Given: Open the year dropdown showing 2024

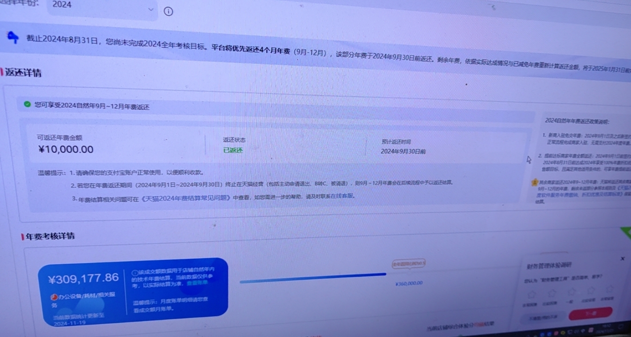Looking at the screenshot, I should click(x=103, y=8).
